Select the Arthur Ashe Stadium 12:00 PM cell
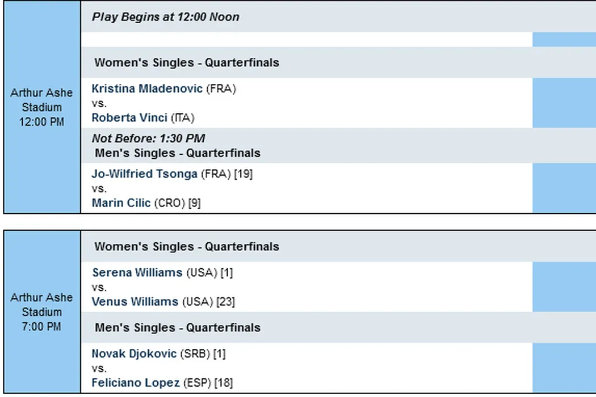596x397 pixels. click(42, 107)
